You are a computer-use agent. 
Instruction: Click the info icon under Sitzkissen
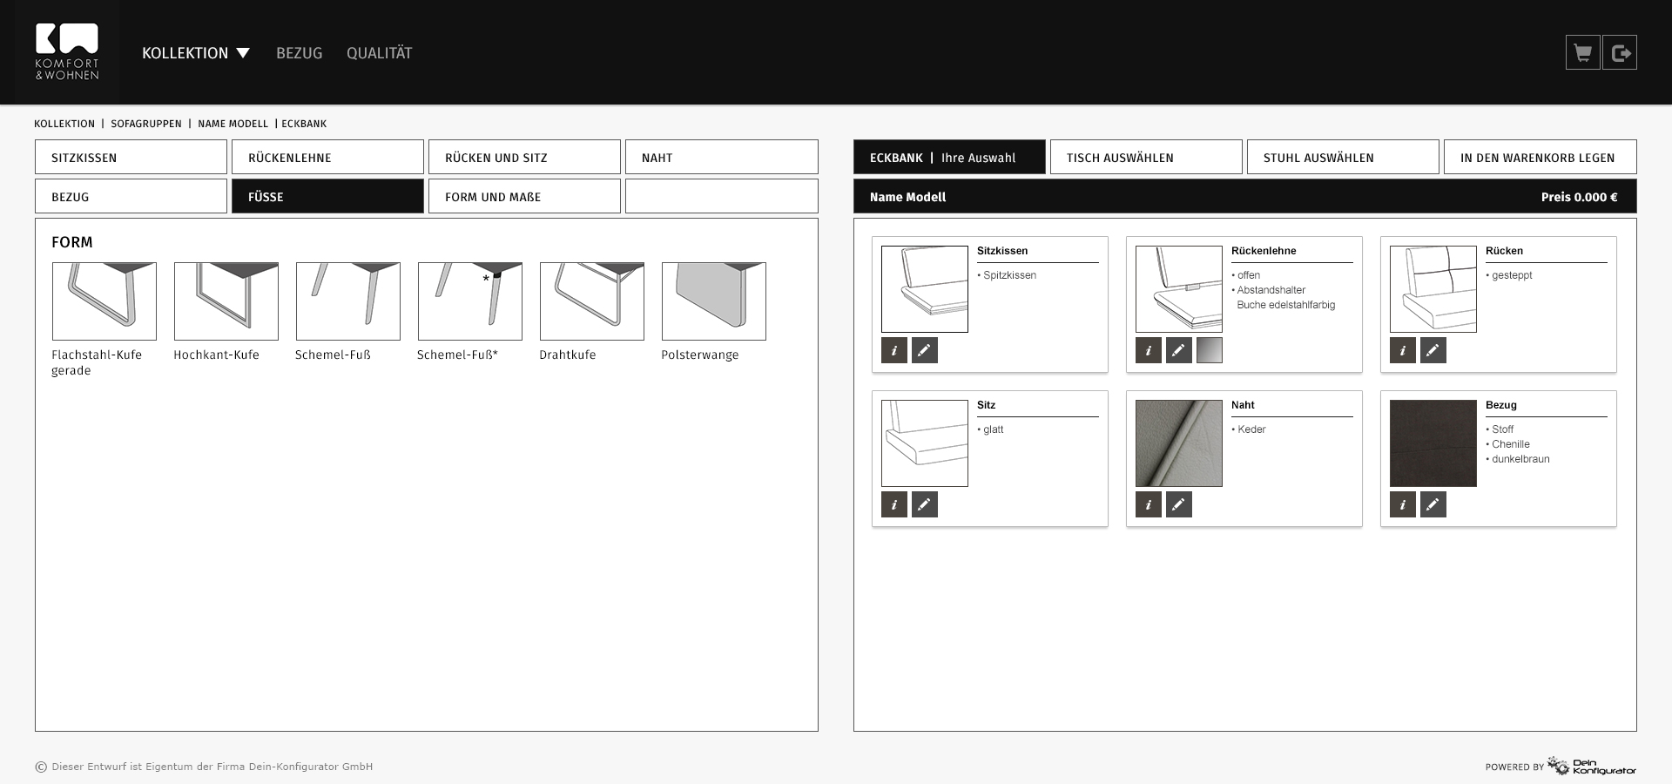[893, 350]
